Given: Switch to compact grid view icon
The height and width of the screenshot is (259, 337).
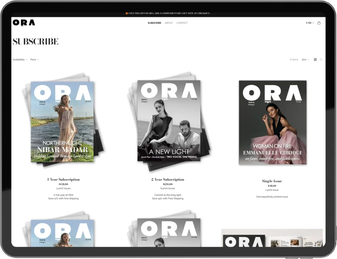Looking at the screenshot, I should click(x=321, y=60).
